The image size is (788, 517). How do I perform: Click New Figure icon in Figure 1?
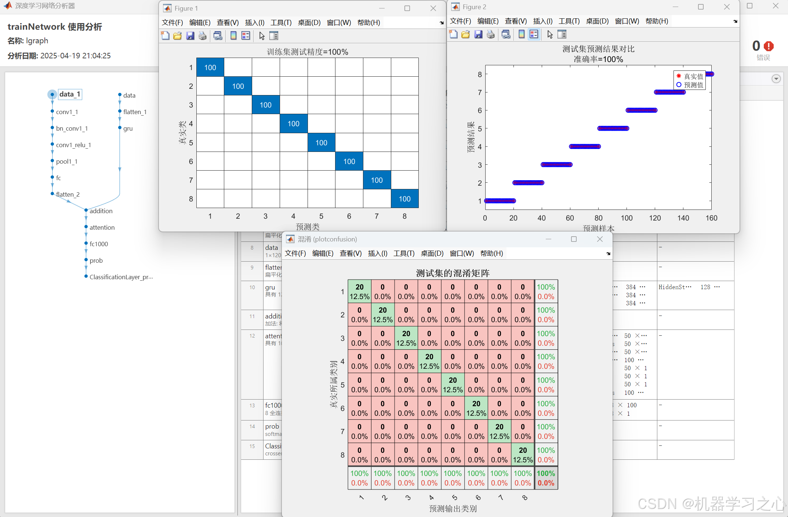(165, 36)
